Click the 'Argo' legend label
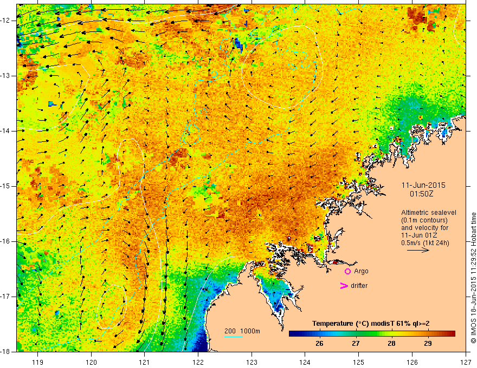Image resolution: width=477 pixels, height=368 pixels. coord(361,271)
